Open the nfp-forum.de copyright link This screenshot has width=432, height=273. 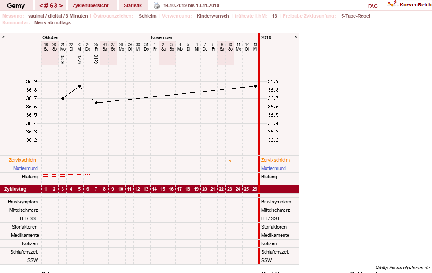[x=402, y=268]
